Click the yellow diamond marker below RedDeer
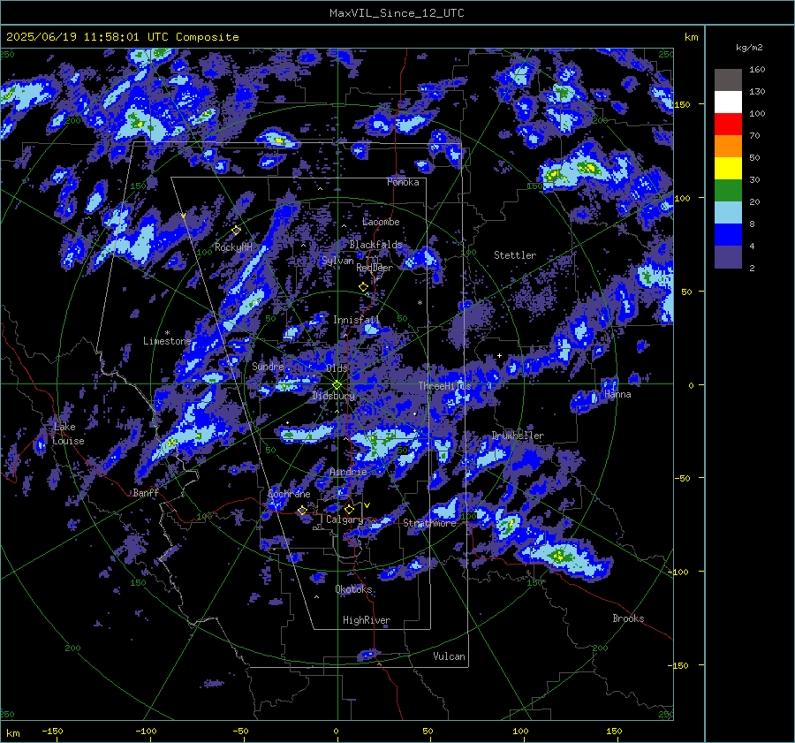The image size is (795, 743). [363, 287]
